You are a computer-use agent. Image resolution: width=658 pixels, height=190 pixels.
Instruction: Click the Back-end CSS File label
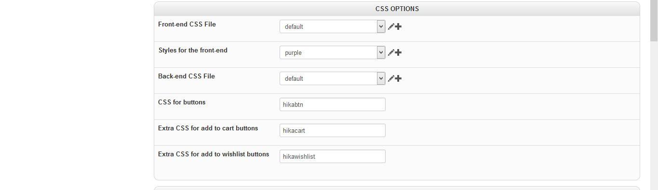[x=187, y=76]
